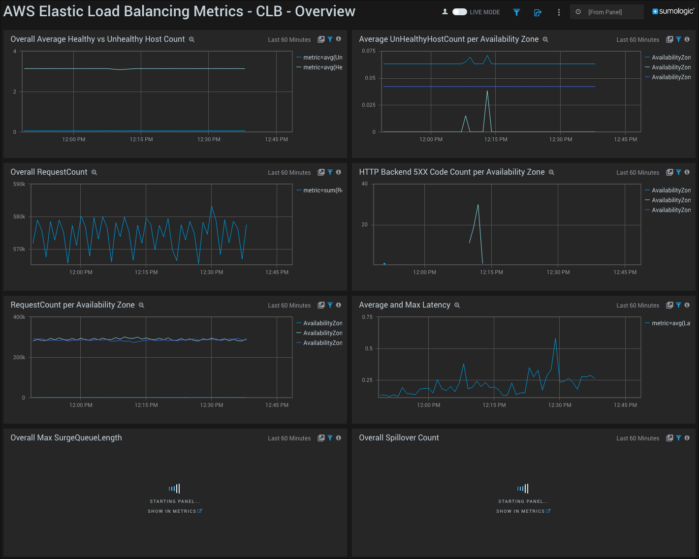Open the info icon on Average and Max Latency panel
699x559 pixels.
click(687, 305)
